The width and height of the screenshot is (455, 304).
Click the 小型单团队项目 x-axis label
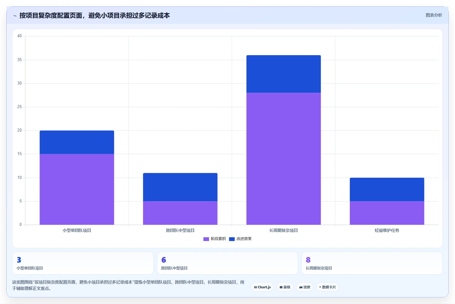77,230
